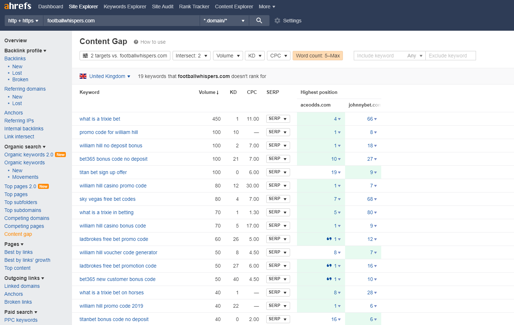Open Site Explorer tab
This screenshot has width=514, height=325.
pos(83,6)
